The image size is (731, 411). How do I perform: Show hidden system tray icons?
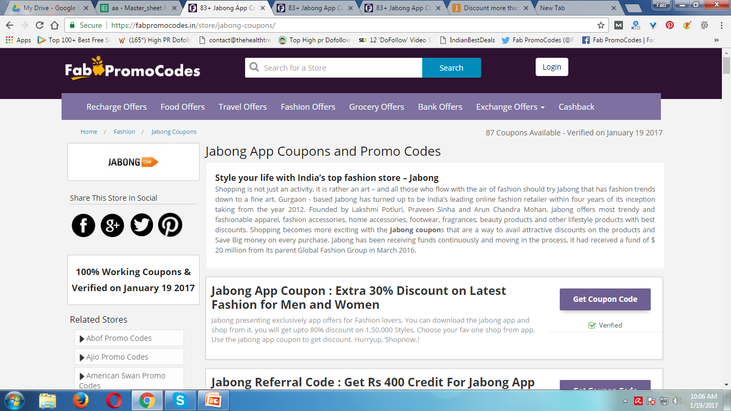(626, 401)
